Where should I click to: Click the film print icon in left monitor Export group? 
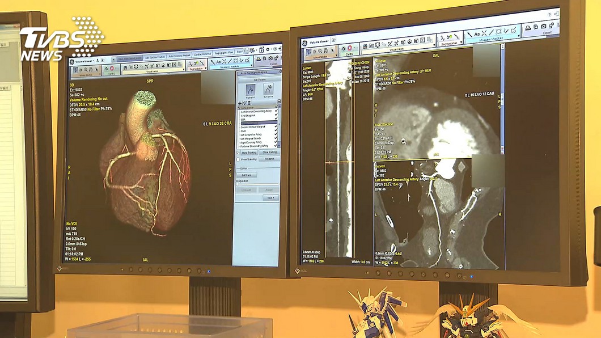[x=259, y=59]
